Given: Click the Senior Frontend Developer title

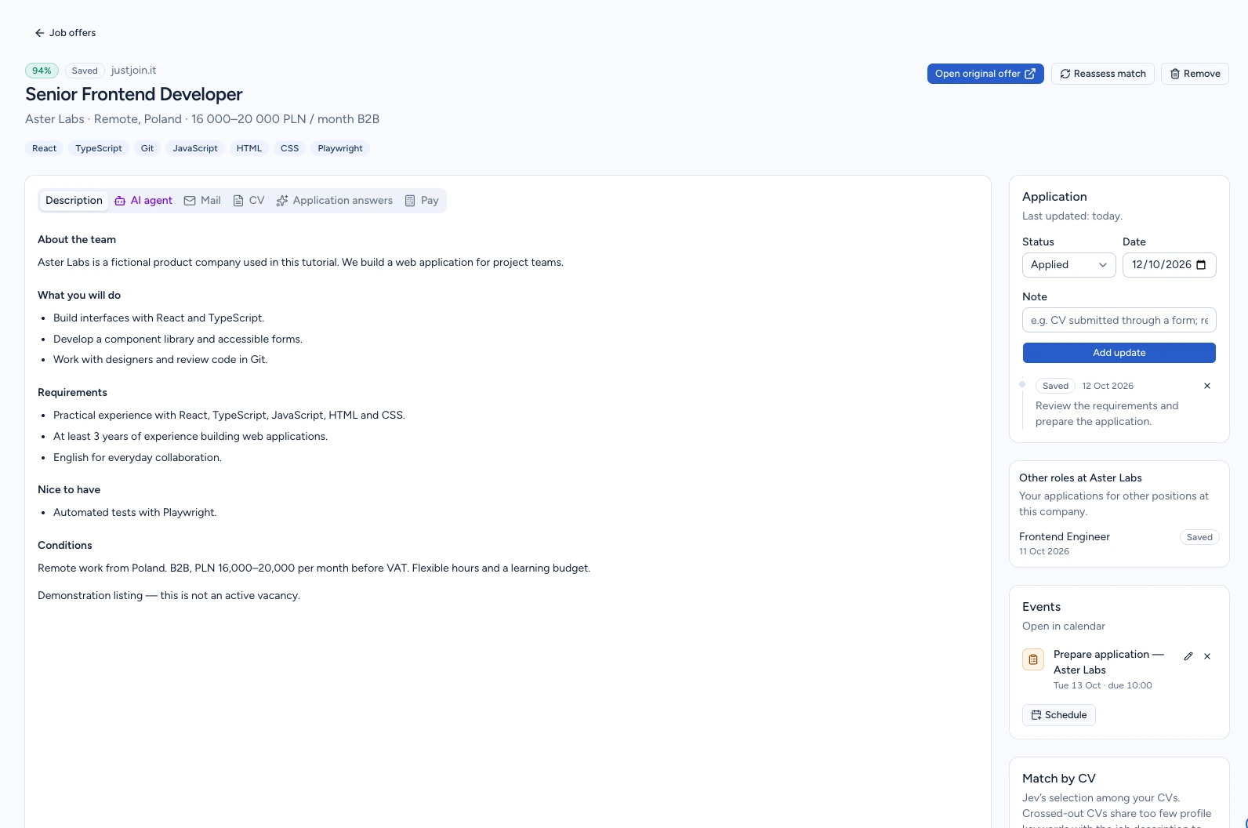Looking at the screenshot, I should (x=134, y=95).
